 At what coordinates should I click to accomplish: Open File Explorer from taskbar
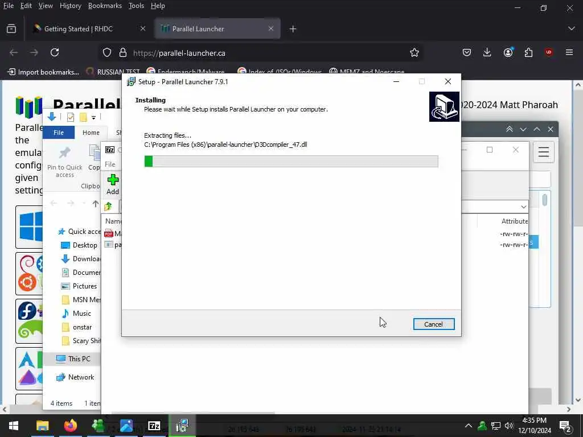42,426
